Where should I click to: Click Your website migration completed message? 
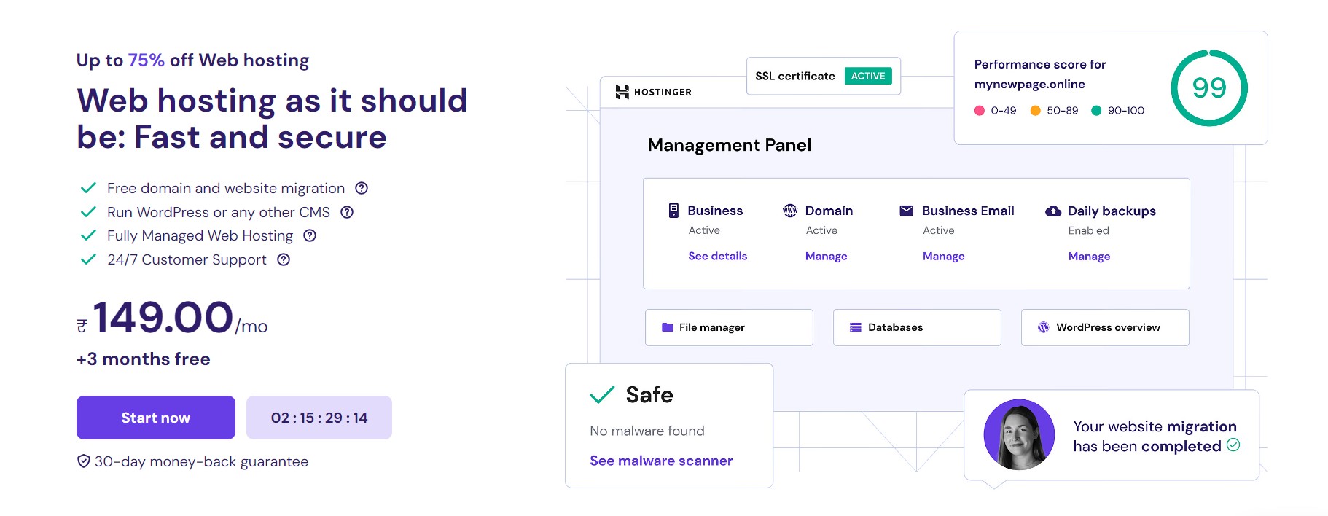pyautogui.click(x=1155, y=437)
